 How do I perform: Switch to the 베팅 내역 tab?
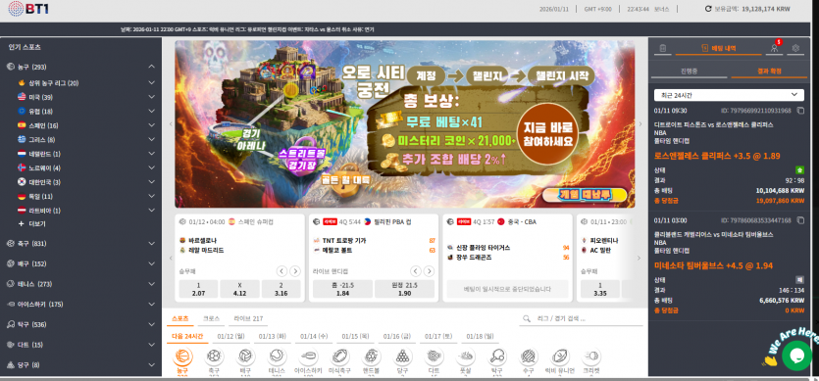[718, 48]
